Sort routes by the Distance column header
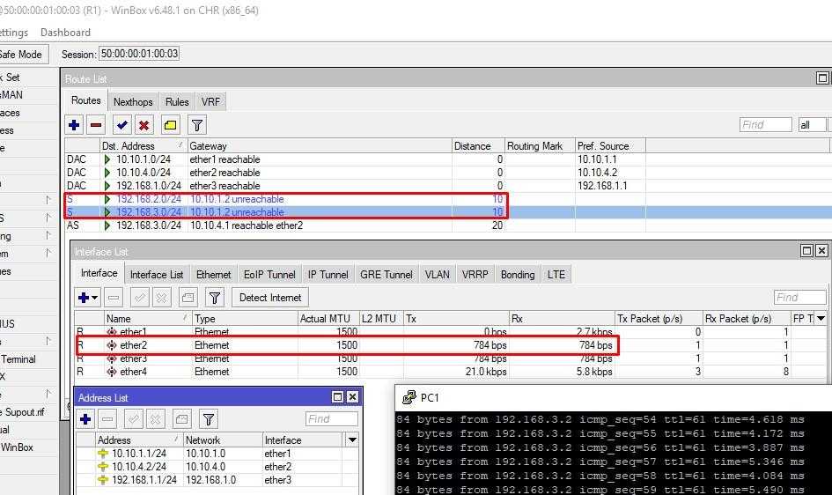This screenshot has width=832, height=495. pos(478,145)
